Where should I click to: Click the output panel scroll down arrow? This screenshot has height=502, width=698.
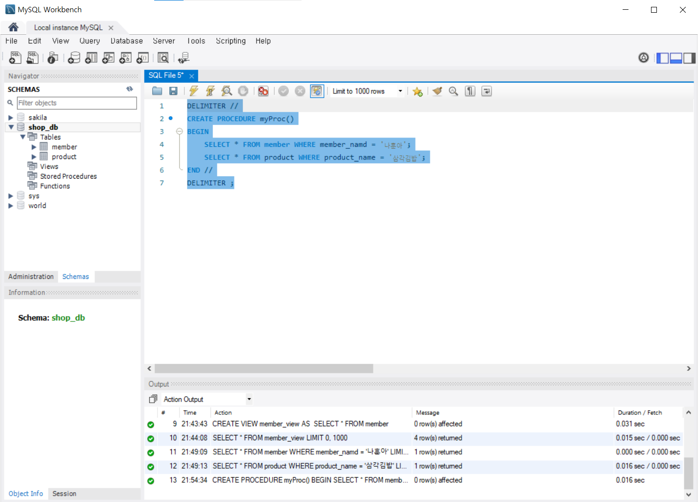tap(688, 495)
